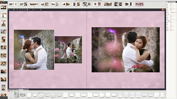Image resolution: width=177 pixels, height=99 pixels.
Task: Adjust the Corner slider
Action: [x=172, y=9]
